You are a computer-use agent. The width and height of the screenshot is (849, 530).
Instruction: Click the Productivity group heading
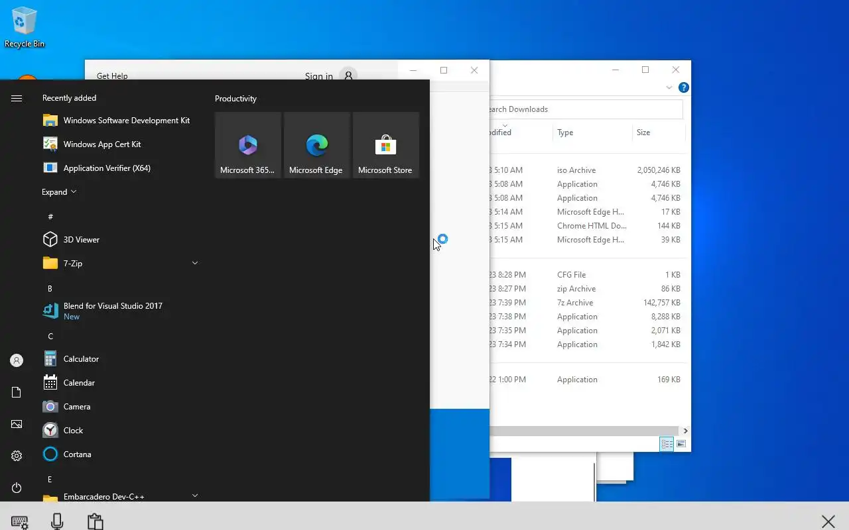(235, 99)
